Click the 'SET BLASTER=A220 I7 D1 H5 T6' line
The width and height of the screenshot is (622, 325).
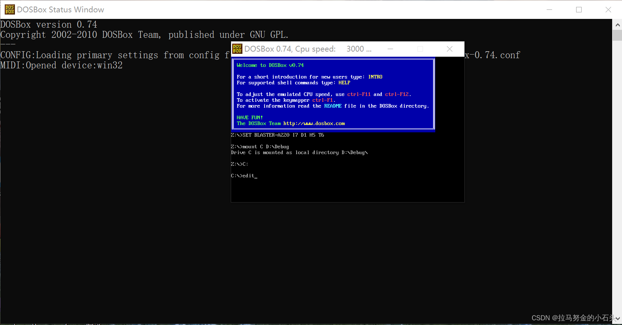point(277,135)
